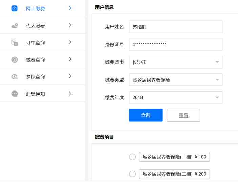
Task: Click the blue 查询 button
Action: click(x=146, y=115)
